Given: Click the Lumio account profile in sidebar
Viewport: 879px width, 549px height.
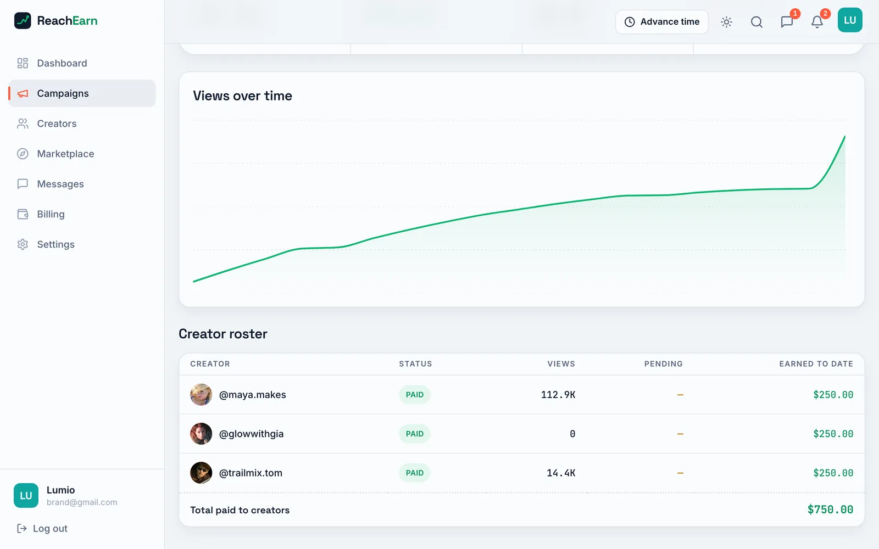Looking at the screenshot, I should tap(82, 496).
